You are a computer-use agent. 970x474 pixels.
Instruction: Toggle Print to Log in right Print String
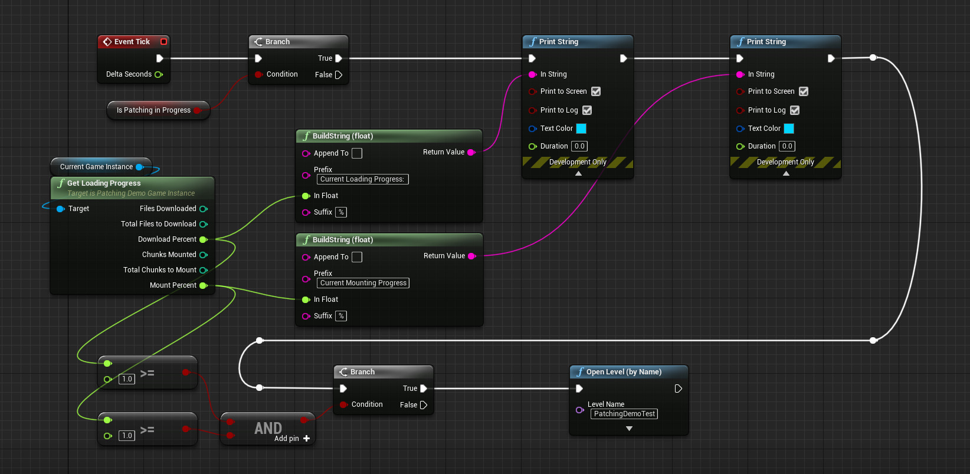click(x=795, y=110)
